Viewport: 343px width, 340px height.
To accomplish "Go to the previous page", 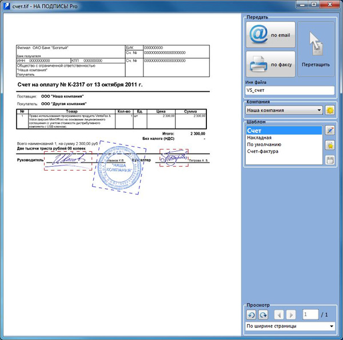I will (x=279, y=314).
